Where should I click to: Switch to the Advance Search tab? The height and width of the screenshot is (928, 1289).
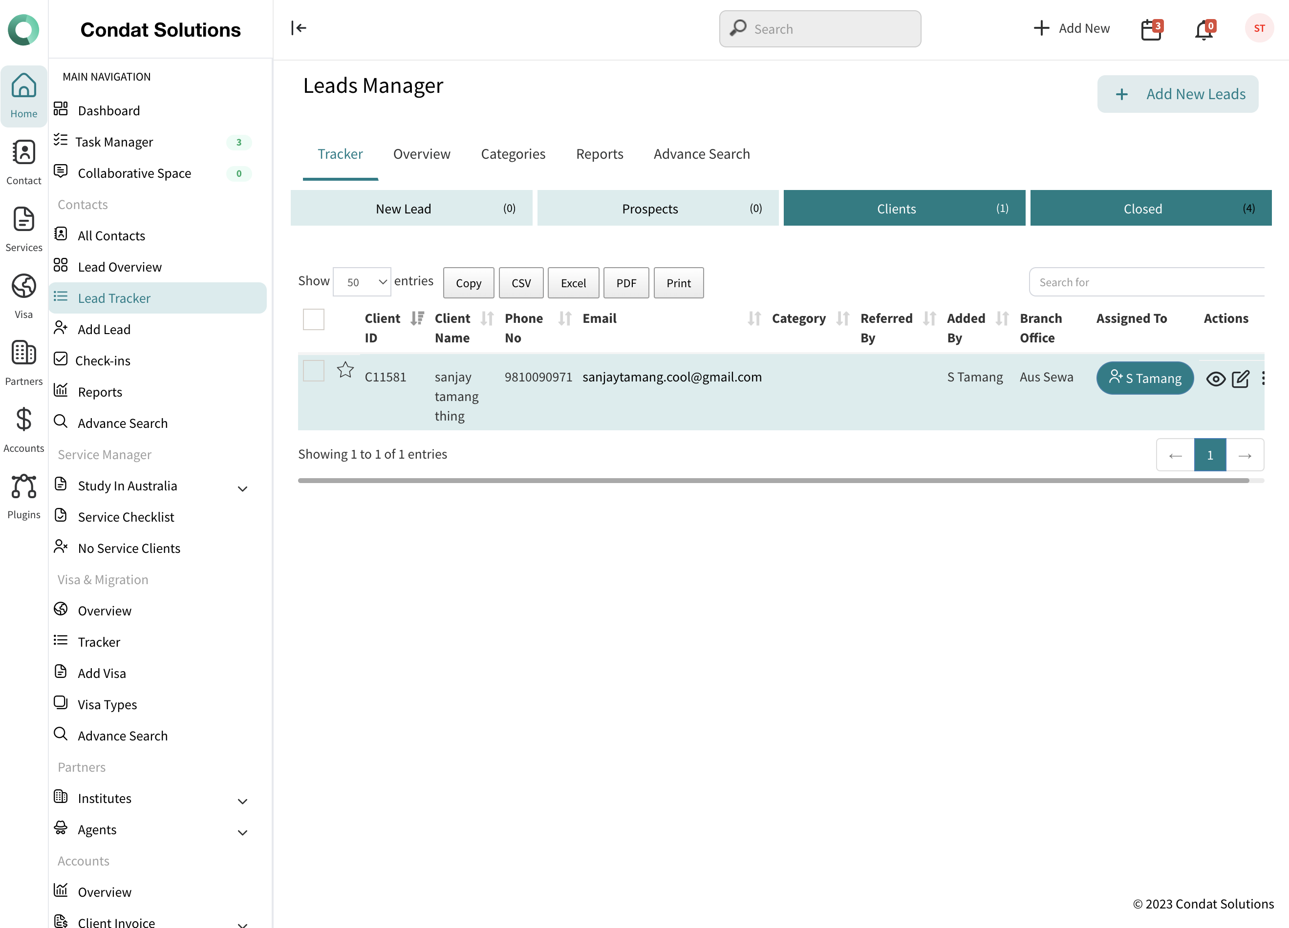(x=701, y=154)
